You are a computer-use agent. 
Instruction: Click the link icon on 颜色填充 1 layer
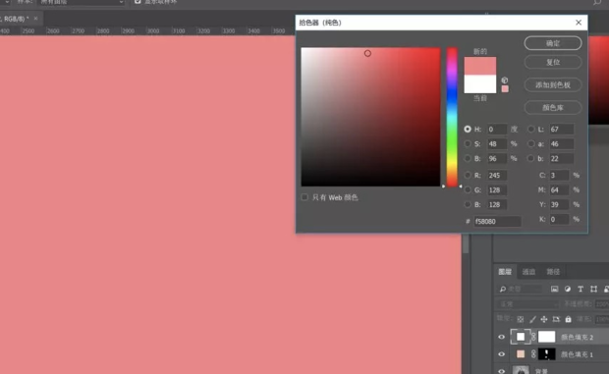[x=533, y=353]
